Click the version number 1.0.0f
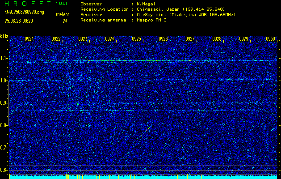 [x=62, y=4]
